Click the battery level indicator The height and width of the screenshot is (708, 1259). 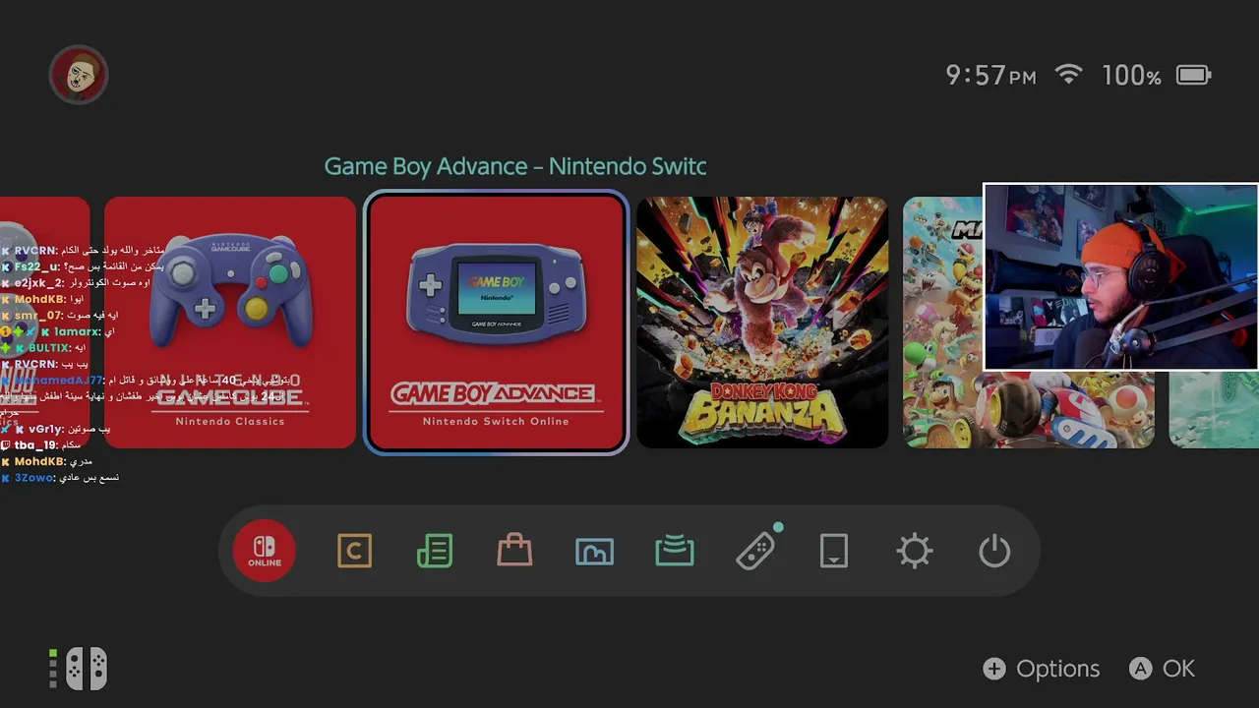[x=1193, y=75]
